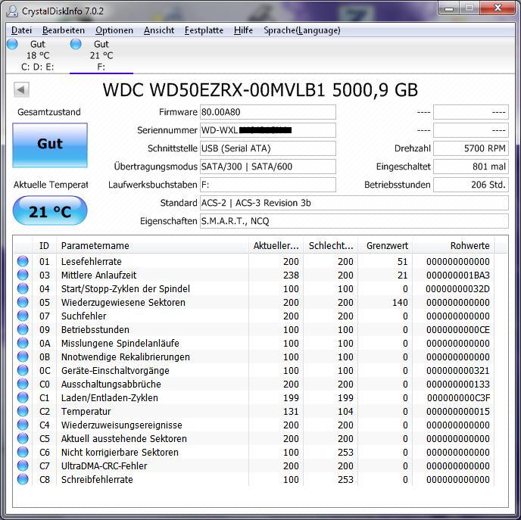The height and width of the screenshot is (520, 521).
Task: Open the Festplatte menu
Action: click(204, 30)
